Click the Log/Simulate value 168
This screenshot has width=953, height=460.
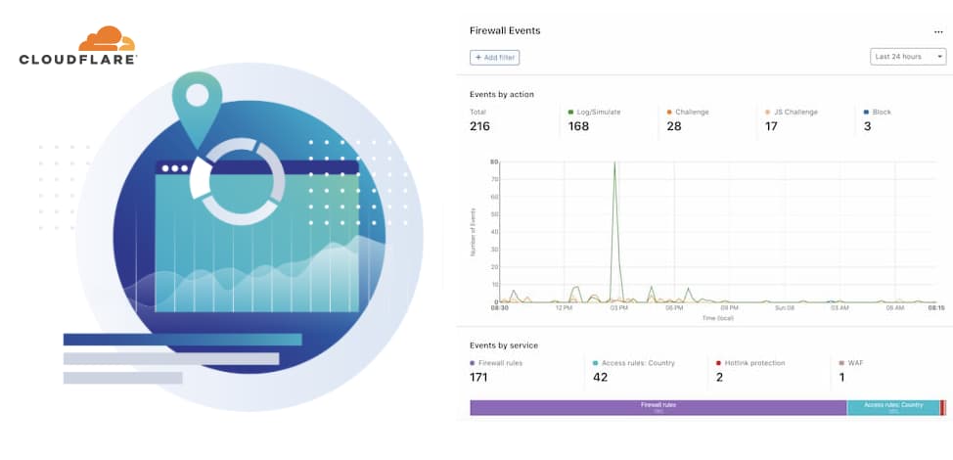click(578, 126)
